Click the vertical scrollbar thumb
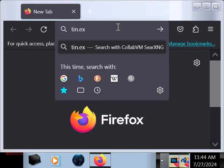Image resolution: width=224 pixels, height=168 pixels. 215,84
